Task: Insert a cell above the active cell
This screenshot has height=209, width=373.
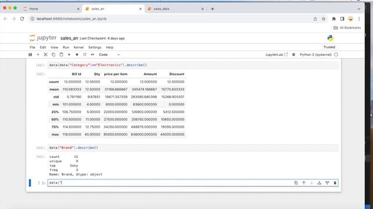Action: 319,183
